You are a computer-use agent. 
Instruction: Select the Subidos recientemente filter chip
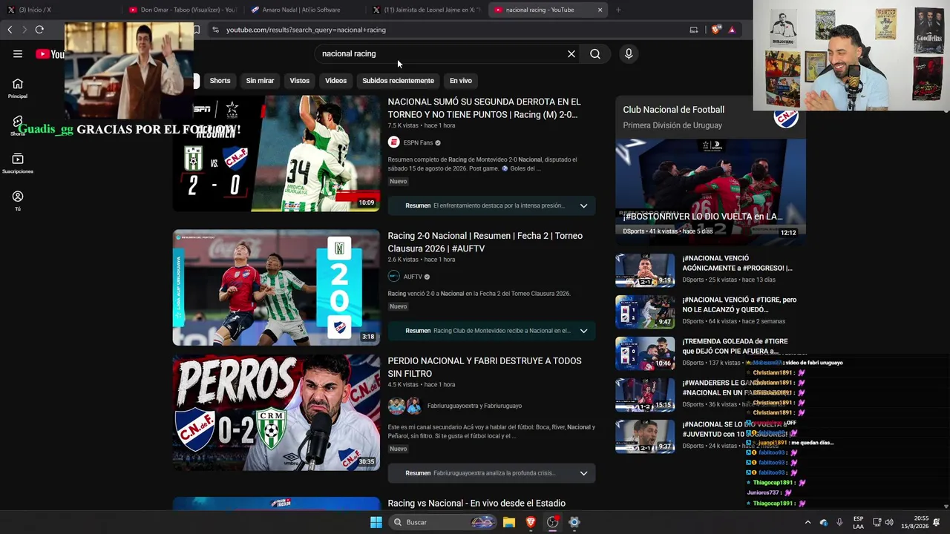[x=398, y=81]
